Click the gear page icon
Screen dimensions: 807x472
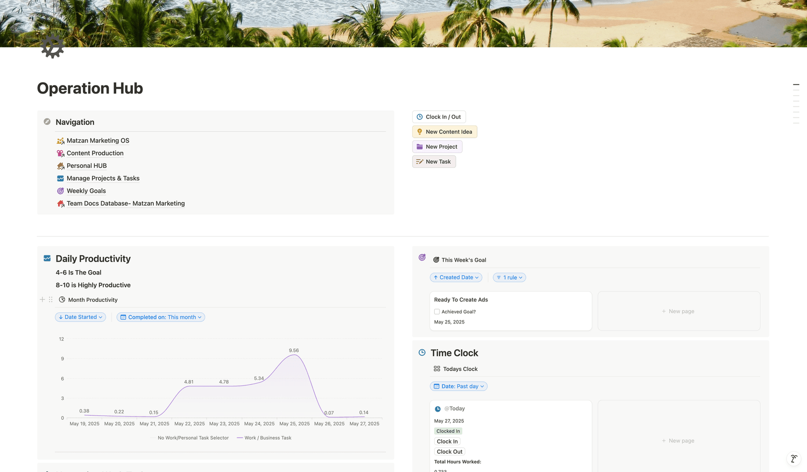click(x=52, y=46)
